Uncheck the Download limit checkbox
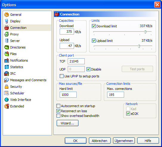Viewport: 162px width, 147px height. pos(94,26)
